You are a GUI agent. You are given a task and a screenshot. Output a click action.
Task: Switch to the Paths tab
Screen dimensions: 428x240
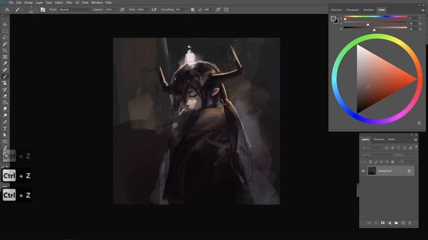(x=391, y=139)
